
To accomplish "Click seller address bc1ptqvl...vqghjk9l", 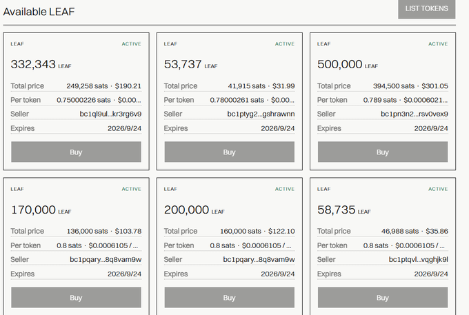I will (x=418, y=259).
